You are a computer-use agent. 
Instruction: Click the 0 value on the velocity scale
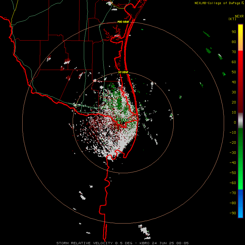(235, 122)
